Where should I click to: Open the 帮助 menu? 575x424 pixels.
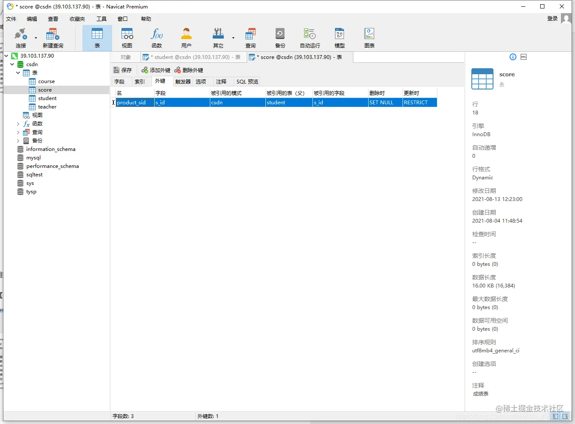(x=146, y=19)
